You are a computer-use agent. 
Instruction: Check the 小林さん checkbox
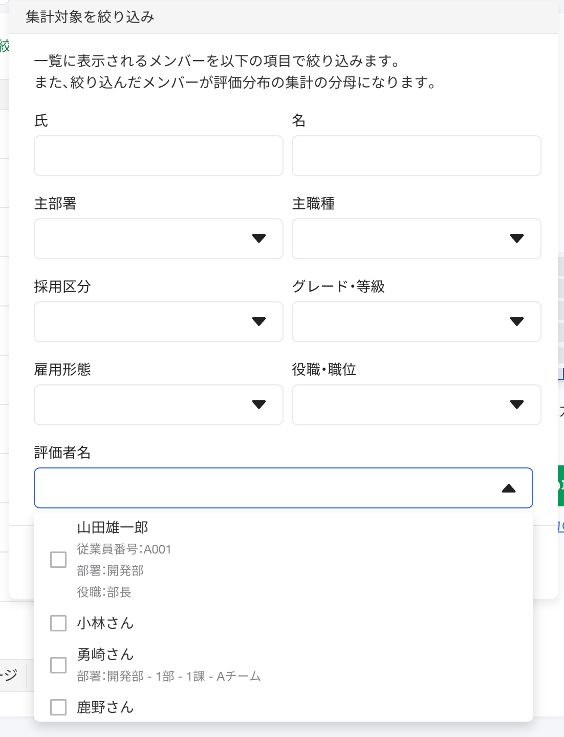pyautogui.click(x=58, y=623)
